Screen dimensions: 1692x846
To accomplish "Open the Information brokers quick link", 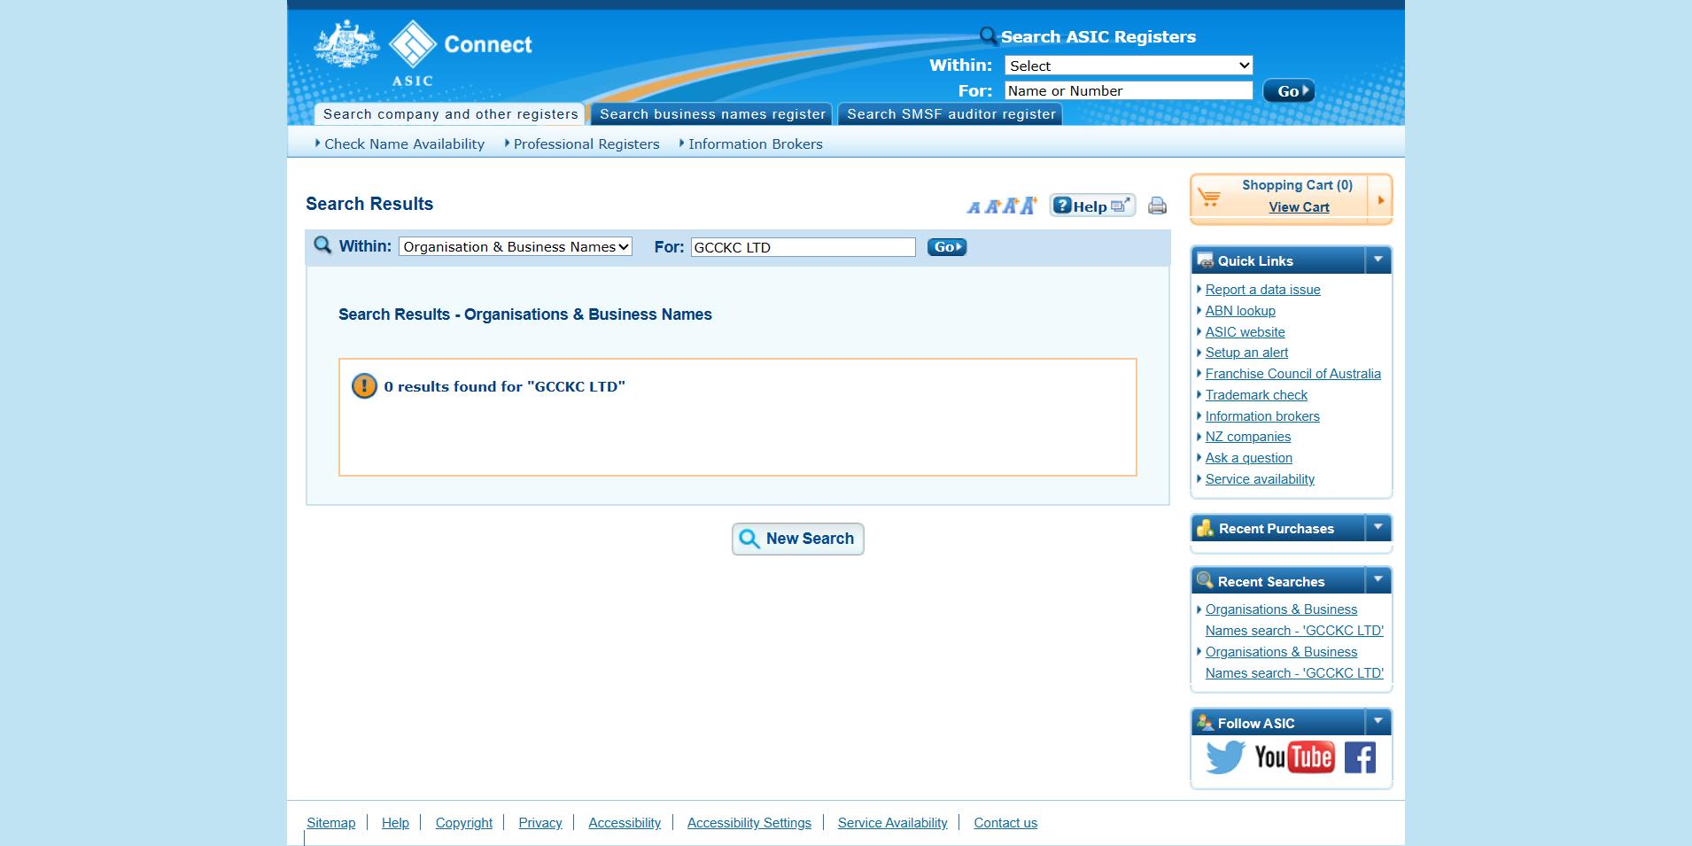I will tap(1262, 416).
